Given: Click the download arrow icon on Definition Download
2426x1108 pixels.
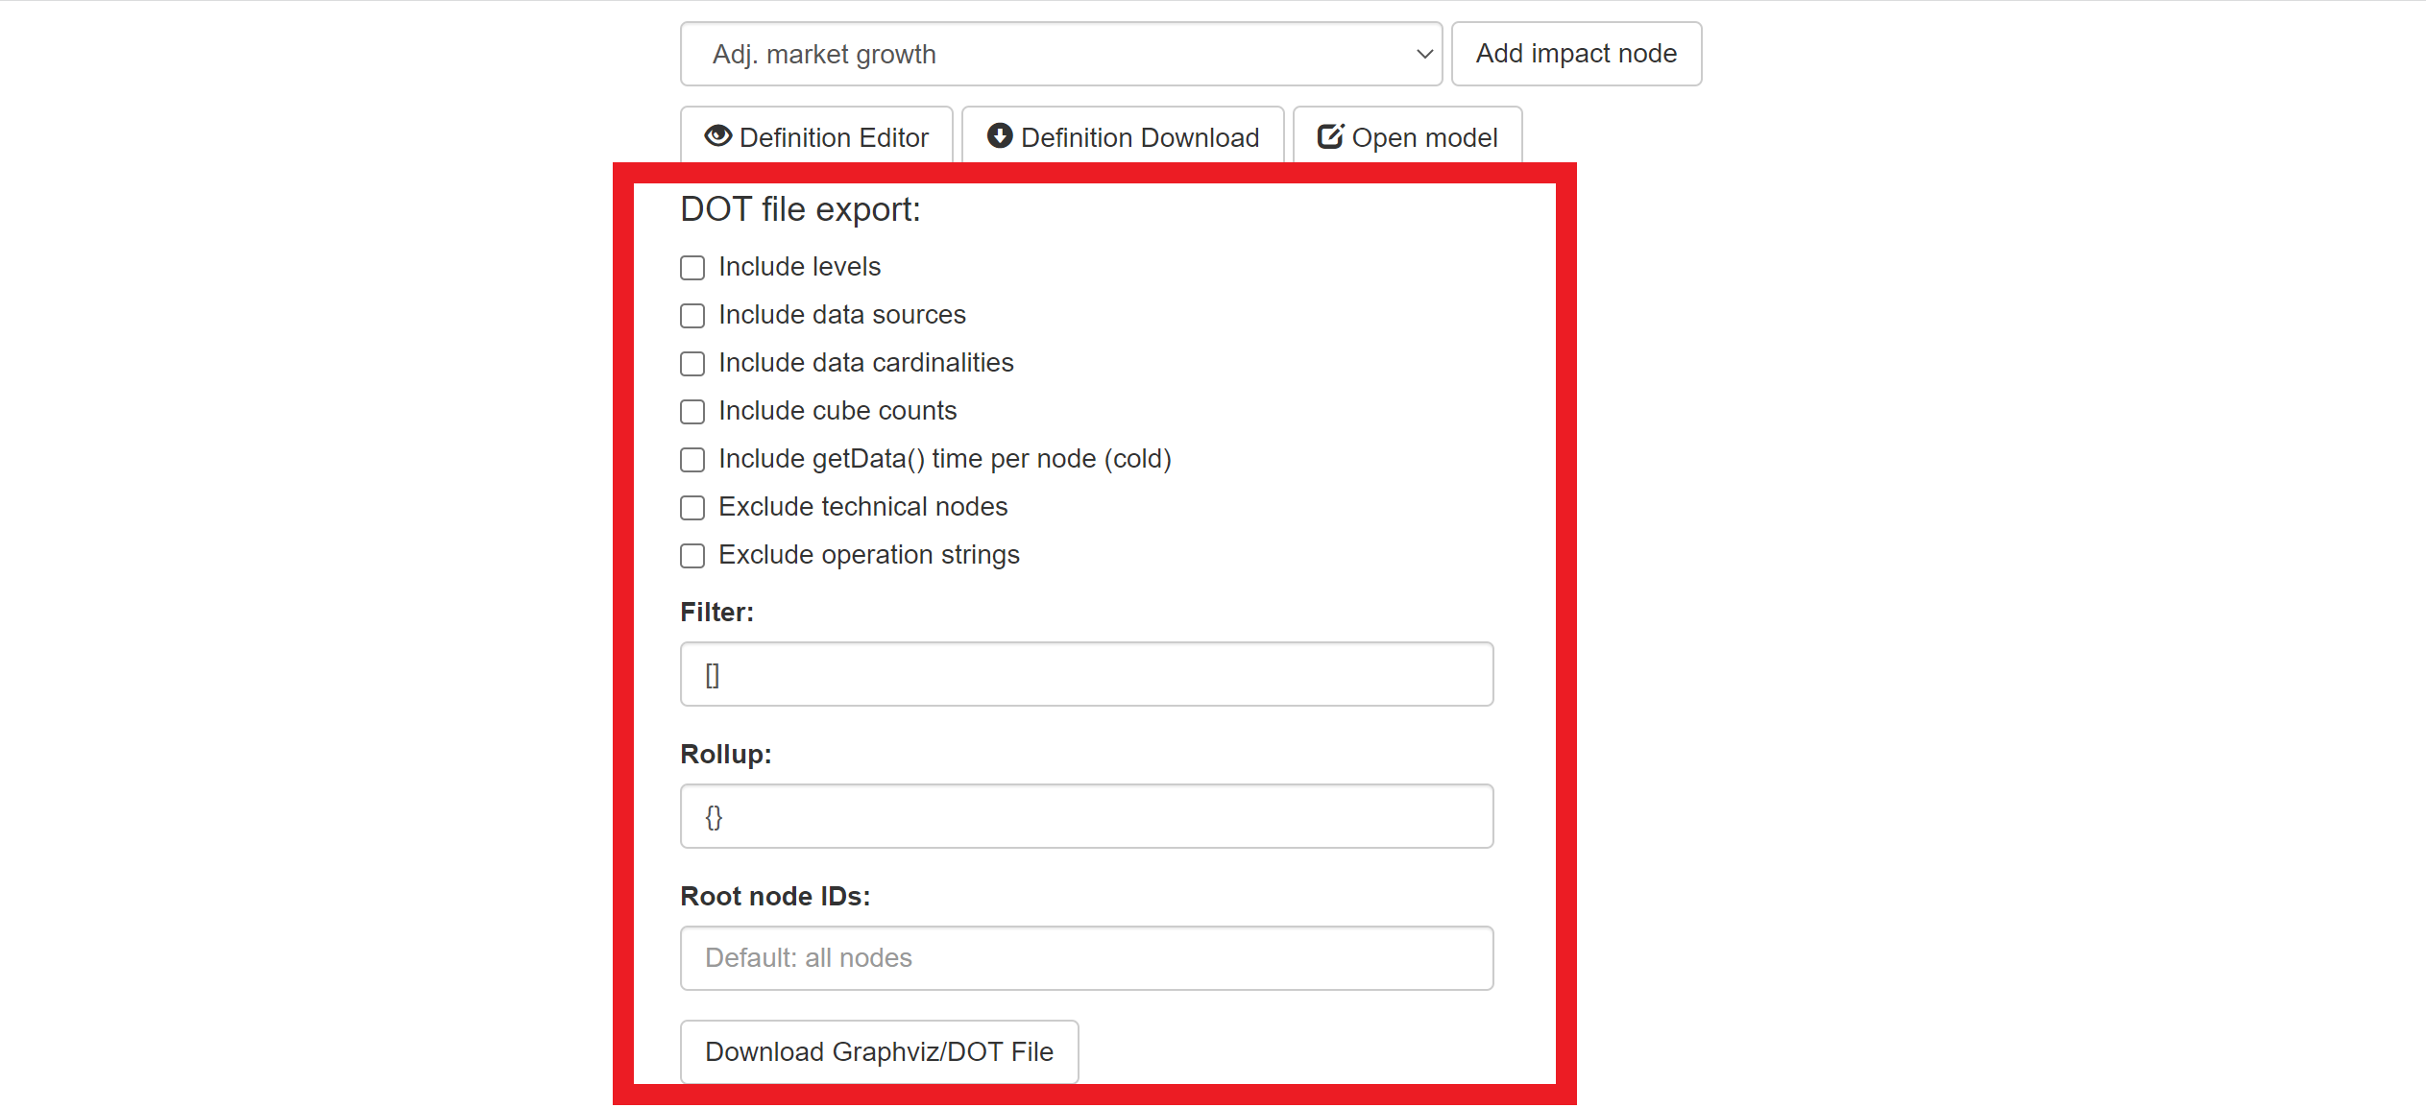Looking at the screenshot, I should pos(1000,136).
